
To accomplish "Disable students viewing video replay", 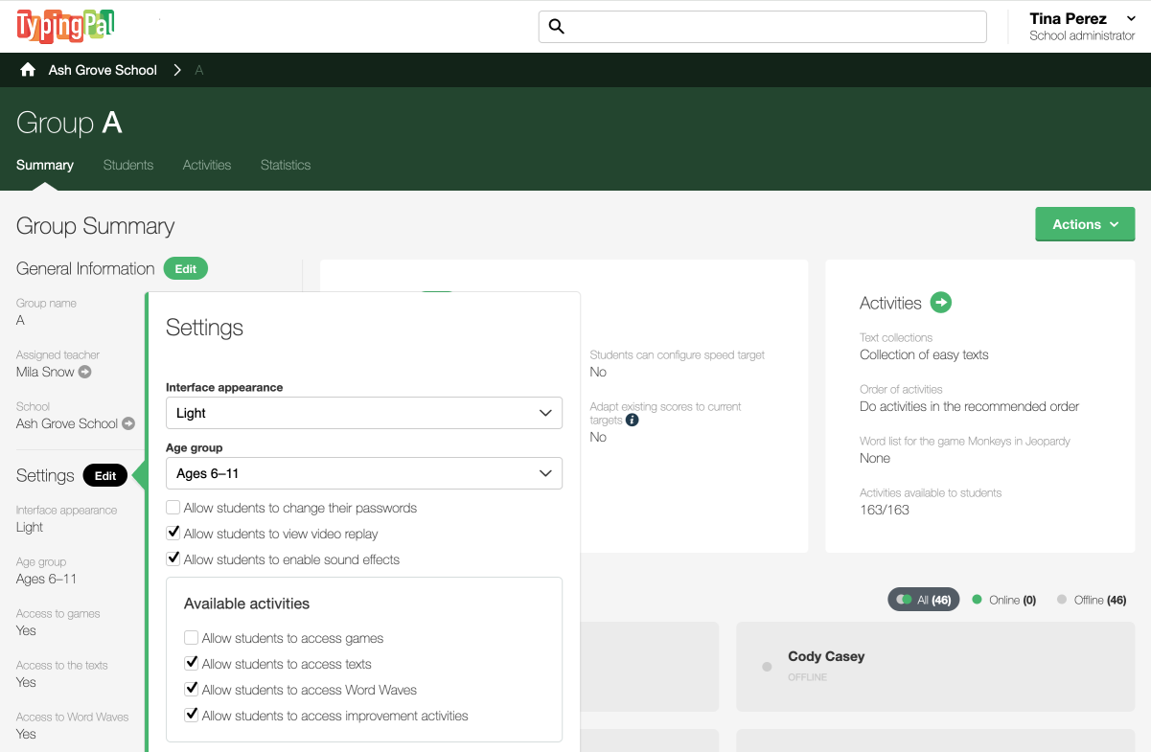I will pyautogui.click(x=173, y=532).
